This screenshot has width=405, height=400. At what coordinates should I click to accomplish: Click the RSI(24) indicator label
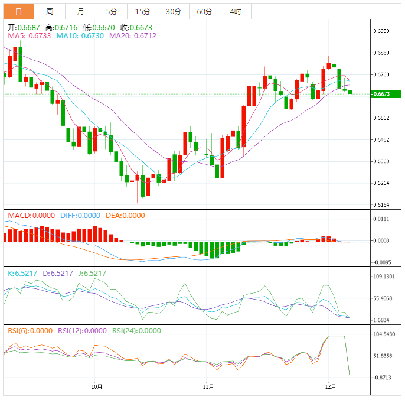click(x=137, y=331)
